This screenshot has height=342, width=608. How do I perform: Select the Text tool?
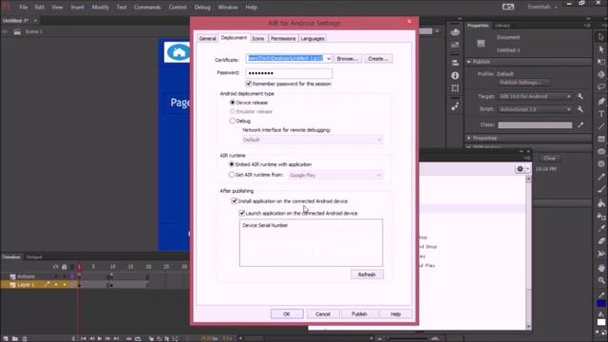click(x=601, y=113)
